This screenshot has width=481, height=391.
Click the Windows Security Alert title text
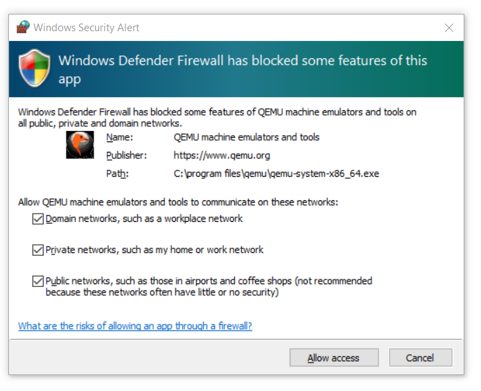86,28
